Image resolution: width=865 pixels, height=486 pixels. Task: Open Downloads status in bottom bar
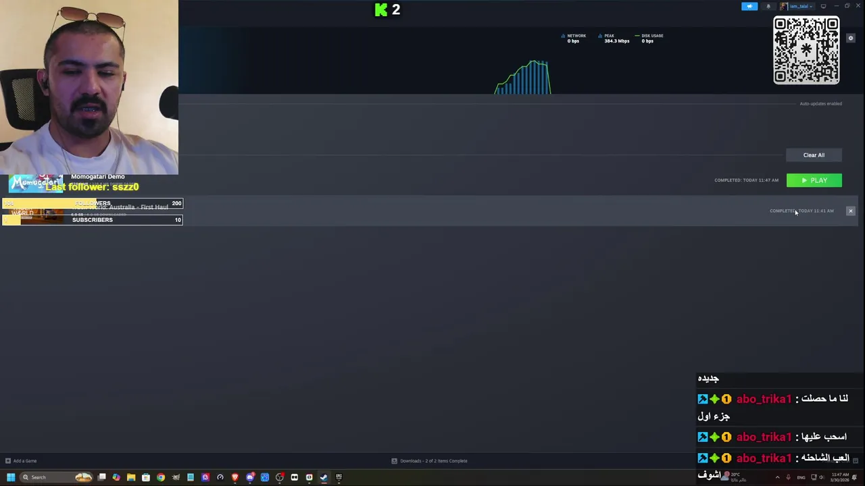pos(430,461)
